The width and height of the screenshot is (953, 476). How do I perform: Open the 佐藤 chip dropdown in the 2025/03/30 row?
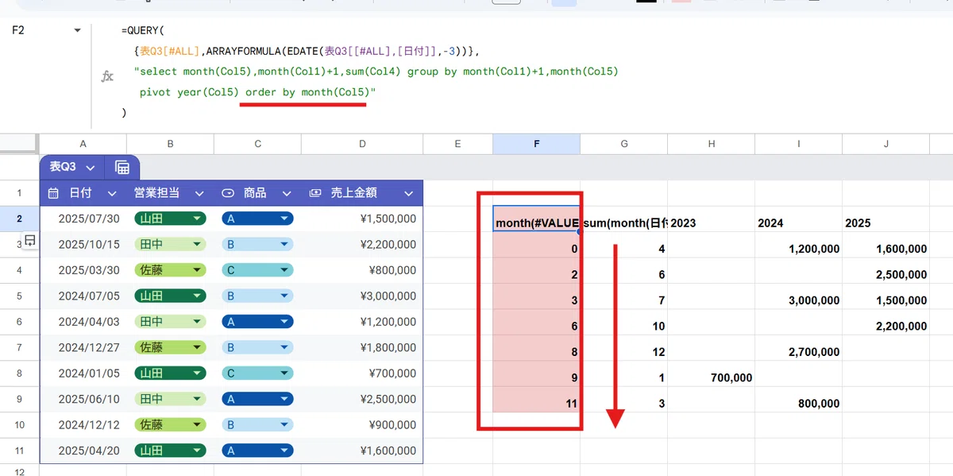point(195,270)
